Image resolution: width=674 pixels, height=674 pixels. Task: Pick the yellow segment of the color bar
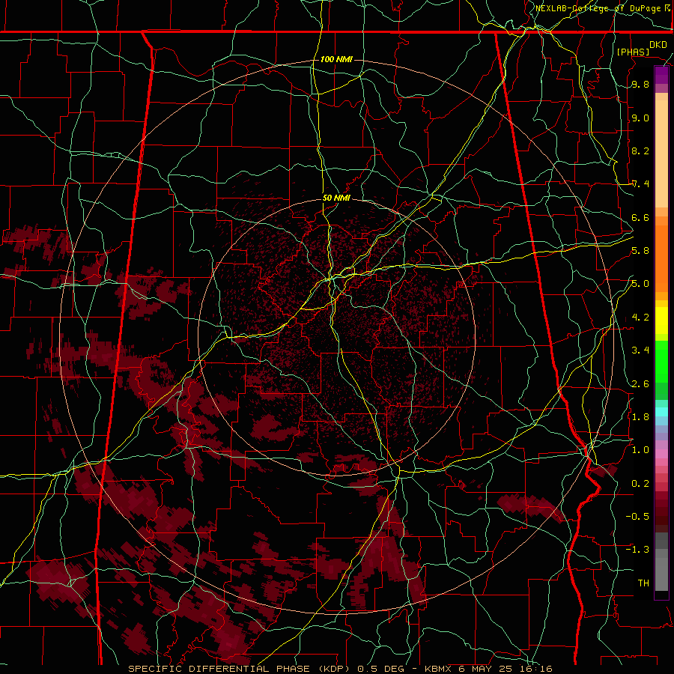point(661,321)
